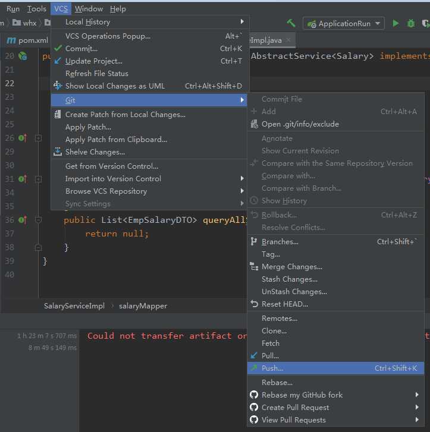Expand the folded code block at line 31
Image resolution: width=430 pixels, height=432 pixels.
[x=38, y=179]
